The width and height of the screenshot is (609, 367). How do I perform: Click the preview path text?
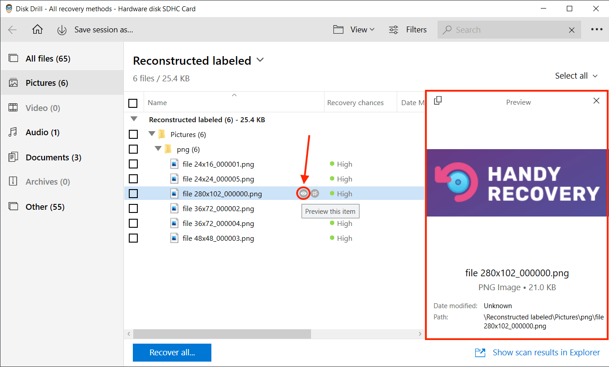543,322
